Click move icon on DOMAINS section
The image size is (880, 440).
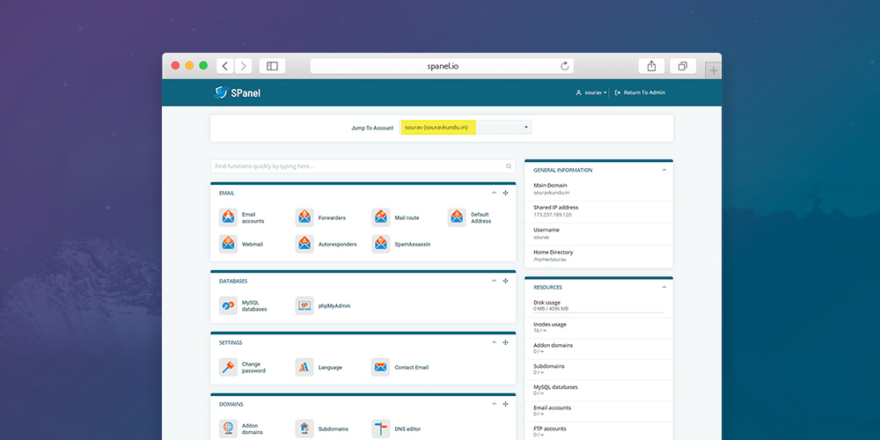point(505,404)
